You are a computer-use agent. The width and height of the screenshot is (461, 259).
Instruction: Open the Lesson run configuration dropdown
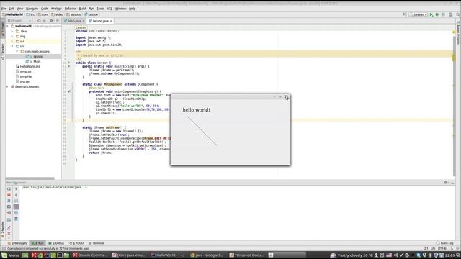pyautogui.click(x=419, y=14)
